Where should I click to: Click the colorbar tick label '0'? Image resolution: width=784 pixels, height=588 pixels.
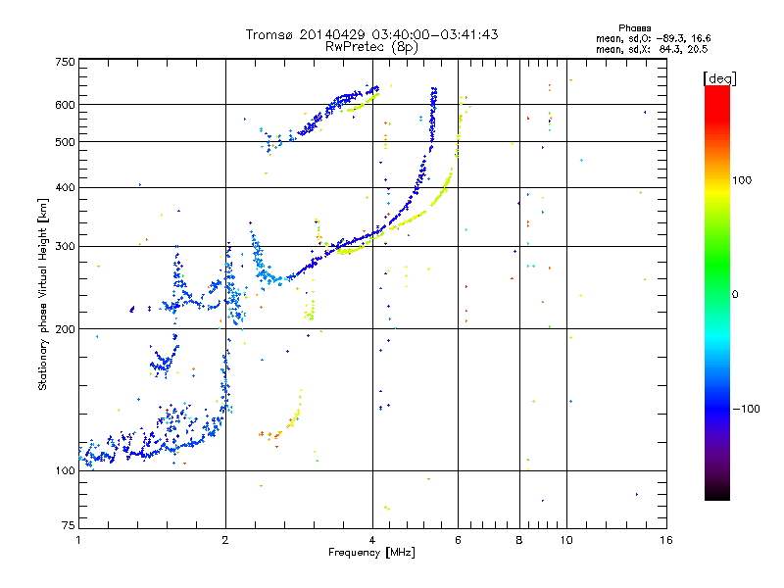pos(735,295)
